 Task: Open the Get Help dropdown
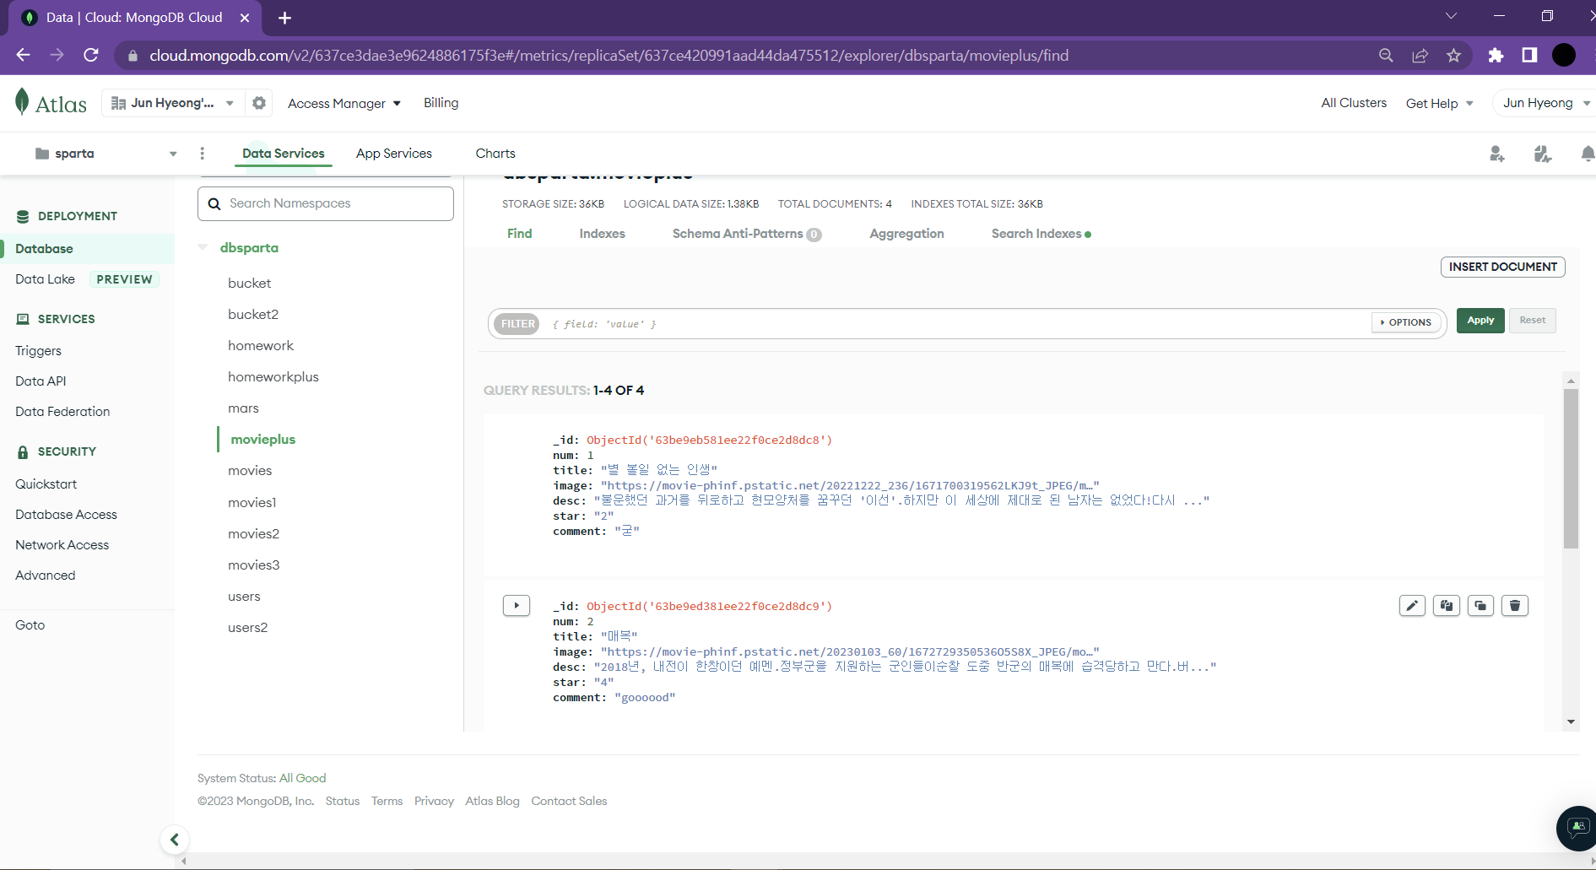pos(1440,103)
